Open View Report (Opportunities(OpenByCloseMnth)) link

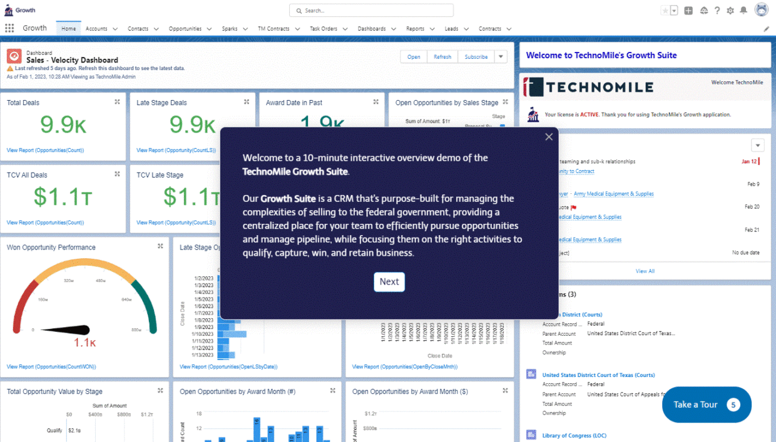[404, 367]
